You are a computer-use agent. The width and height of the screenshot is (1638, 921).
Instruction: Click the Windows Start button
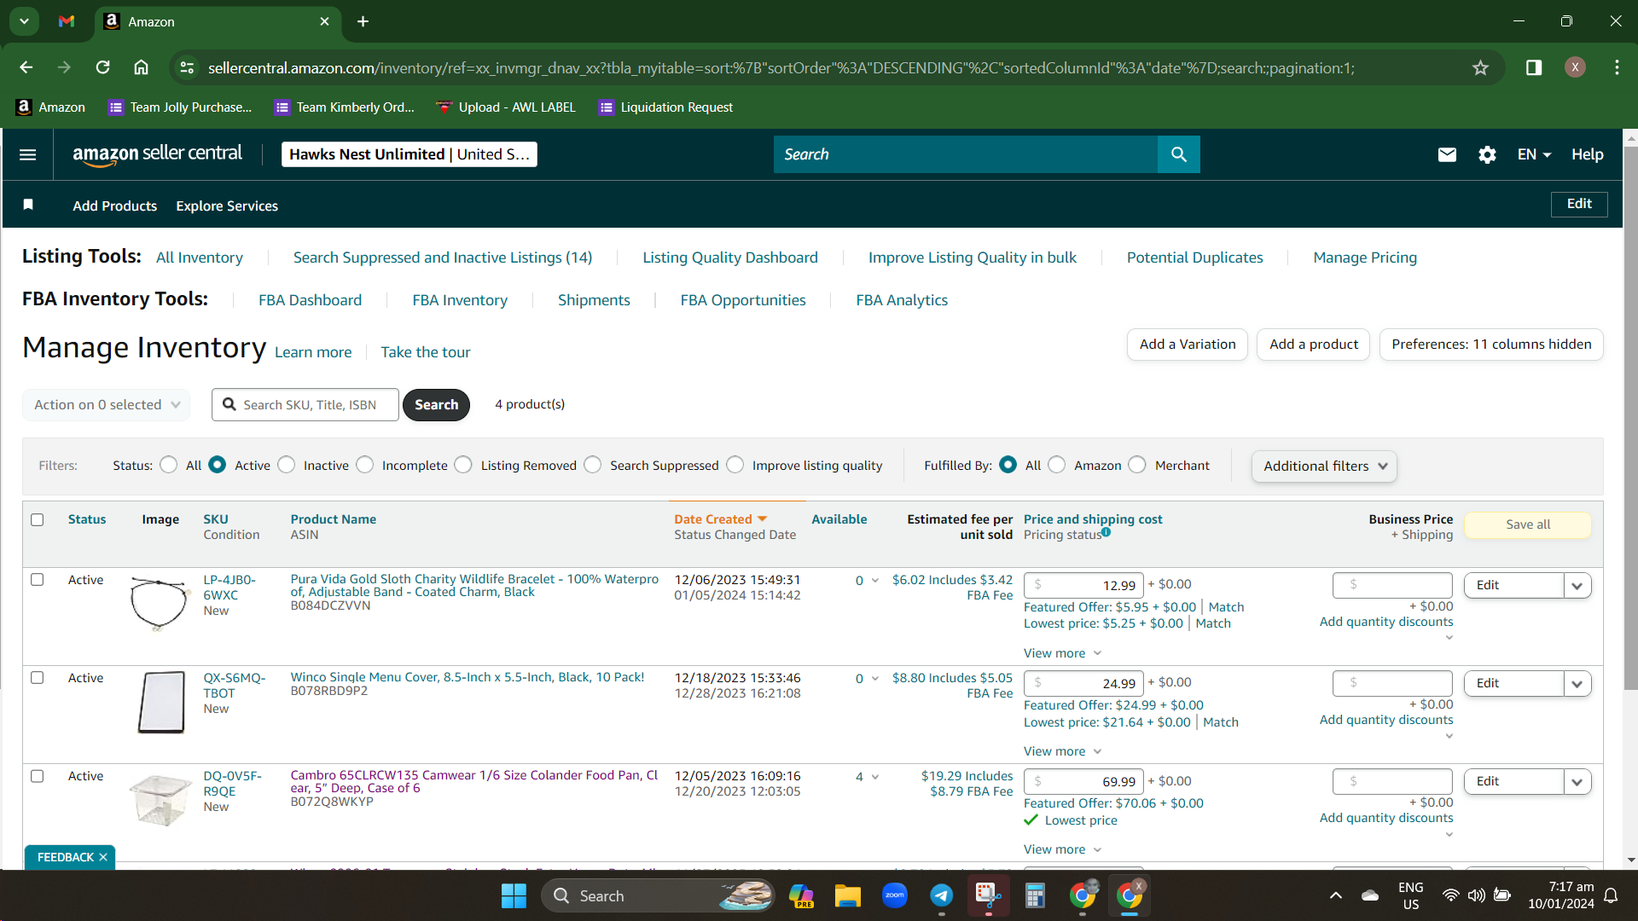[514, 896]
